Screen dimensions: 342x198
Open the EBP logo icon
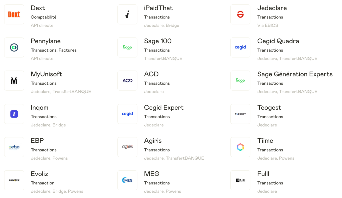pyautogui.click(x=14, y=147)
